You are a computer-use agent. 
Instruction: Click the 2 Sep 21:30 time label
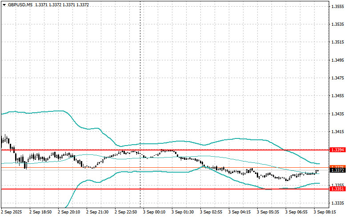pos(97,212)
